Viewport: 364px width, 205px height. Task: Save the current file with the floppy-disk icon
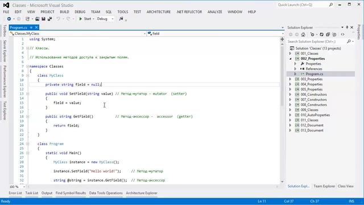43,19
